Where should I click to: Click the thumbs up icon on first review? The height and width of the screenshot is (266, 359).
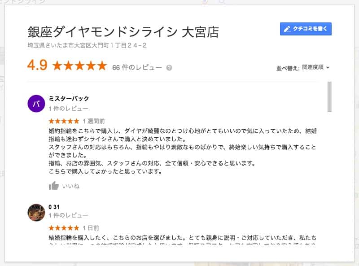[x=53, y=186]
